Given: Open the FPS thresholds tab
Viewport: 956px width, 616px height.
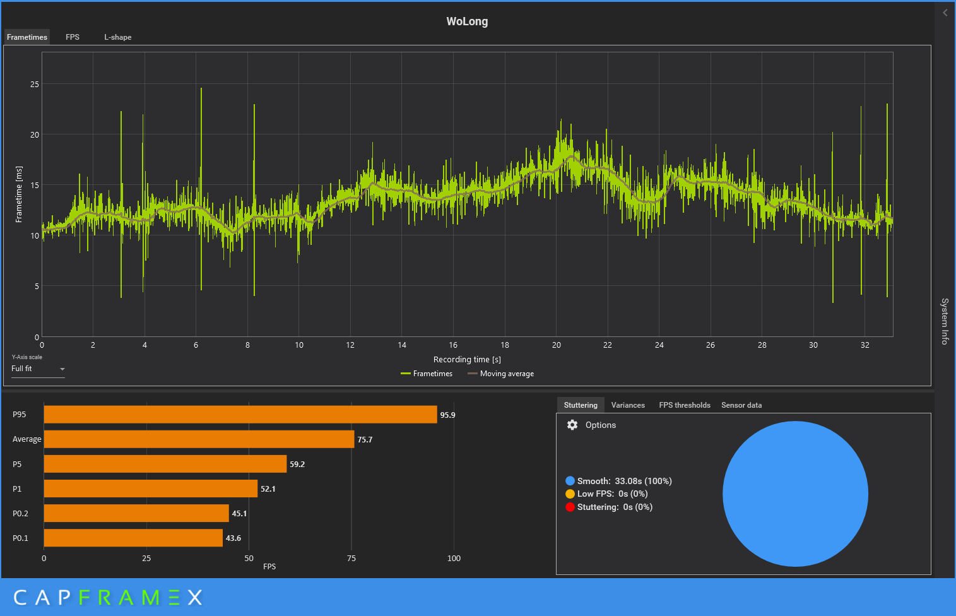Looking at the screenshot, I should pyautogui.click(x=685, y=405).
